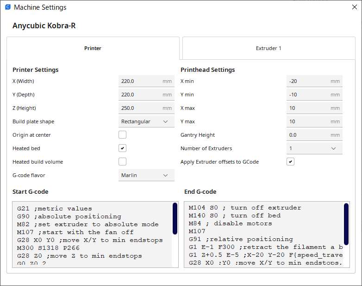Screen dimensions: 362x286
Task: Close the Machine Settings dialog
Action: 355,7
